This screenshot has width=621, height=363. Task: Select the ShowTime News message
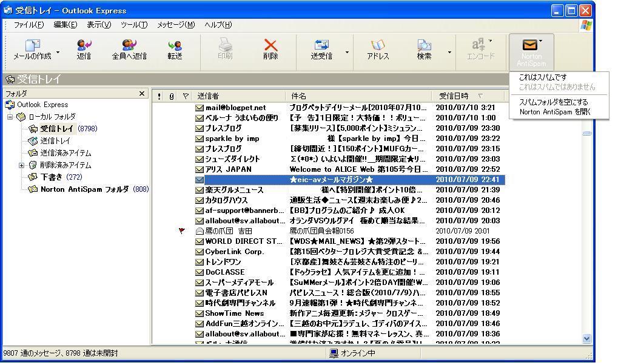point(349,313)
